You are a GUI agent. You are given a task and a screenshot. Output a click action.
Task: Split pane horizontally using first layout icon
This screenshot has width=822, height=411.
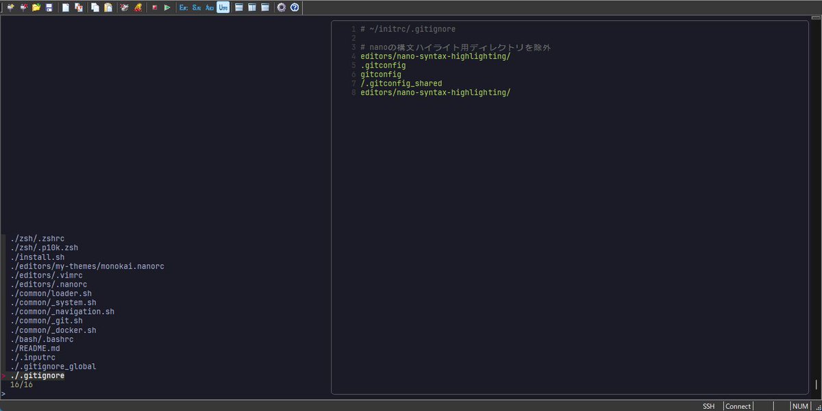click(x=239, y=8)
